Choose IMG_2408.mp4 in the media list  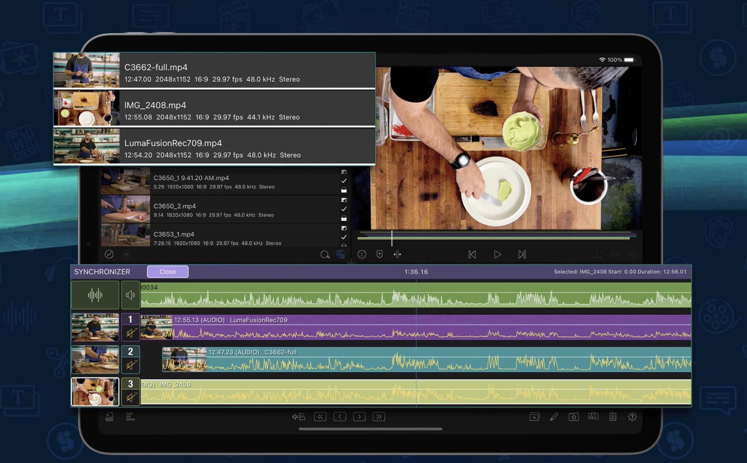(x=214, y=109)
